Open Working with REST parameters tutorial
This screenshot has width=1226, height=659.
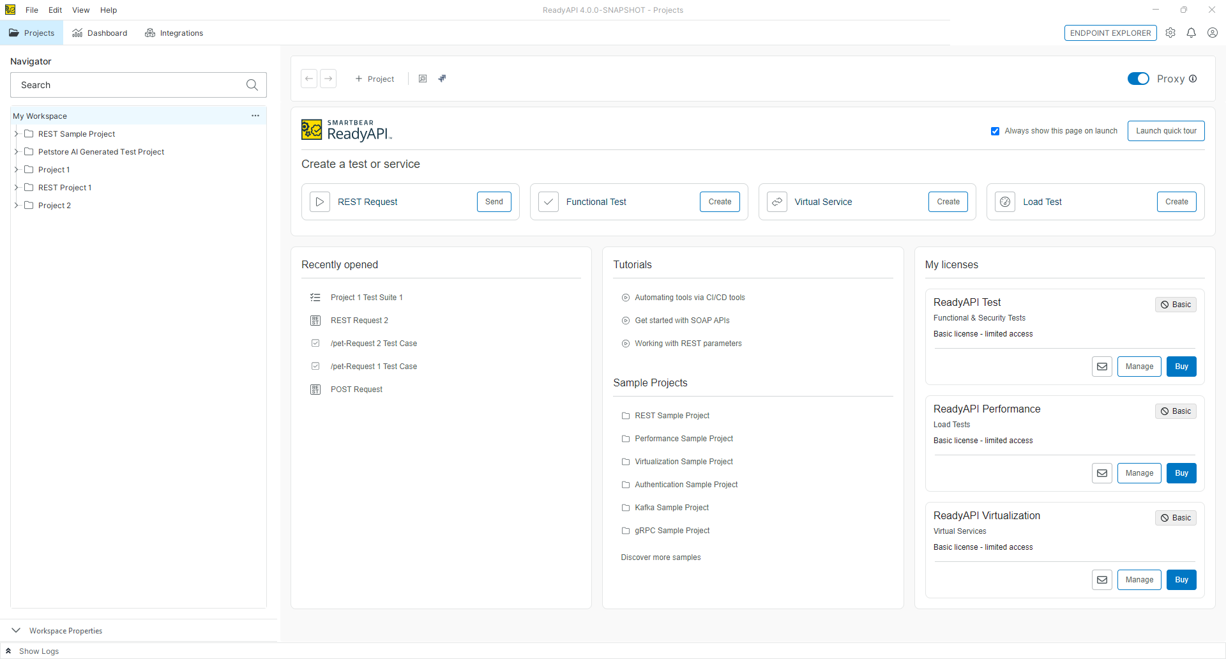click(688, 344)
